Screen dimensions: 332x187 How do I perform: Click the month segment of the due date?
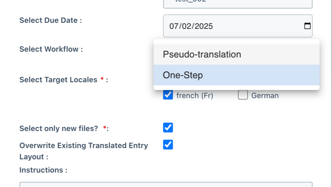[173, 26]
